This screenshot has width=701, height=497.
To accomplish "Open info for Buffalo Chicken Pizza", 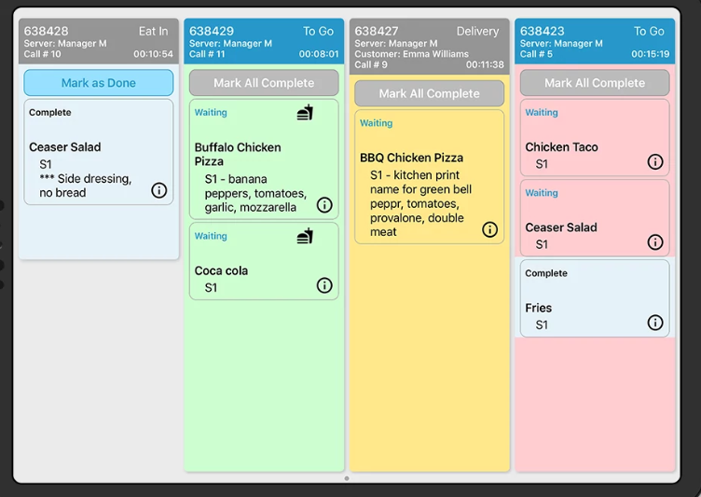I will [324, 205].
